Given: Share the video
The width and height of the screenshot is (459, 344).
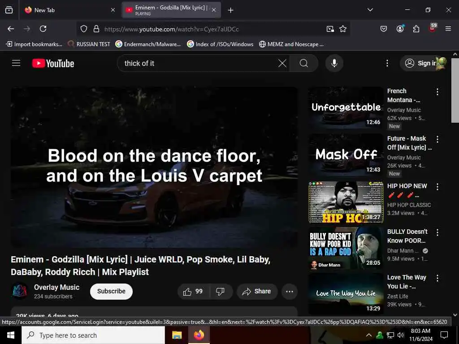Looking at the screenshot, I should pos(257,291).
